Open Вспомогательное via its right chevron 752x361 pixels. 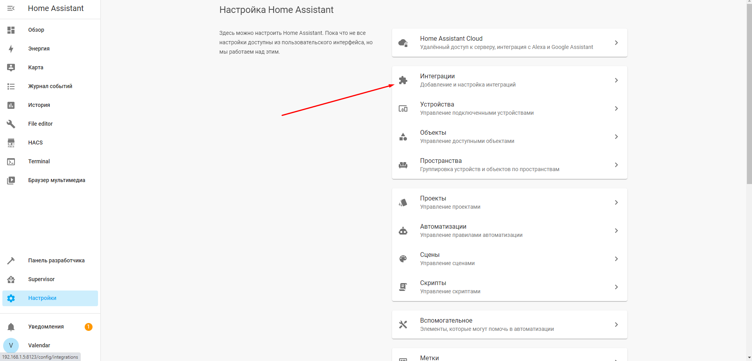click(616, 325)
